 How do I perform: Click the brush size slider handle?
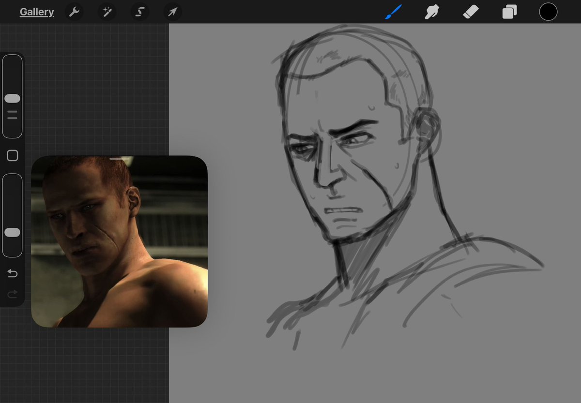point(12,99)
